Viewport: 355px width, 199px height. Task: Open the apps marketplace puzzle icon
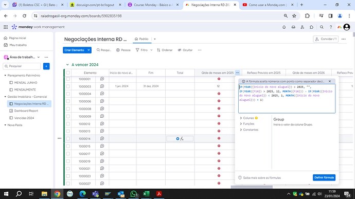pos(312,27)
